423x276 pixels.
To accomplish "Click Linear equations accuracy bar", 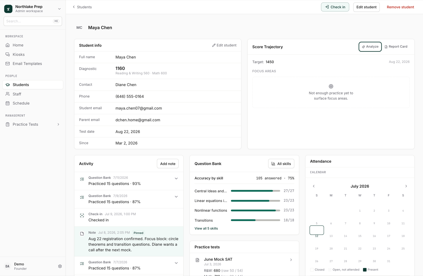I will click(x=255, y=201).
